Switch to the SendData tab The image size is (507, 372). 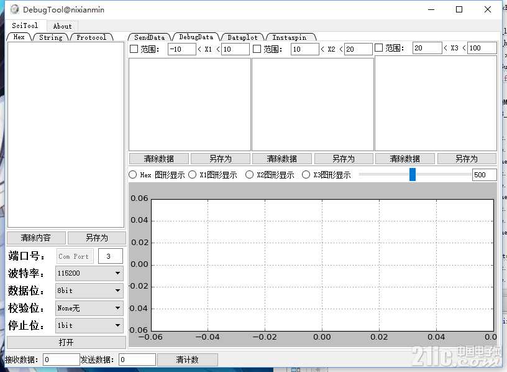pos(149,37)
